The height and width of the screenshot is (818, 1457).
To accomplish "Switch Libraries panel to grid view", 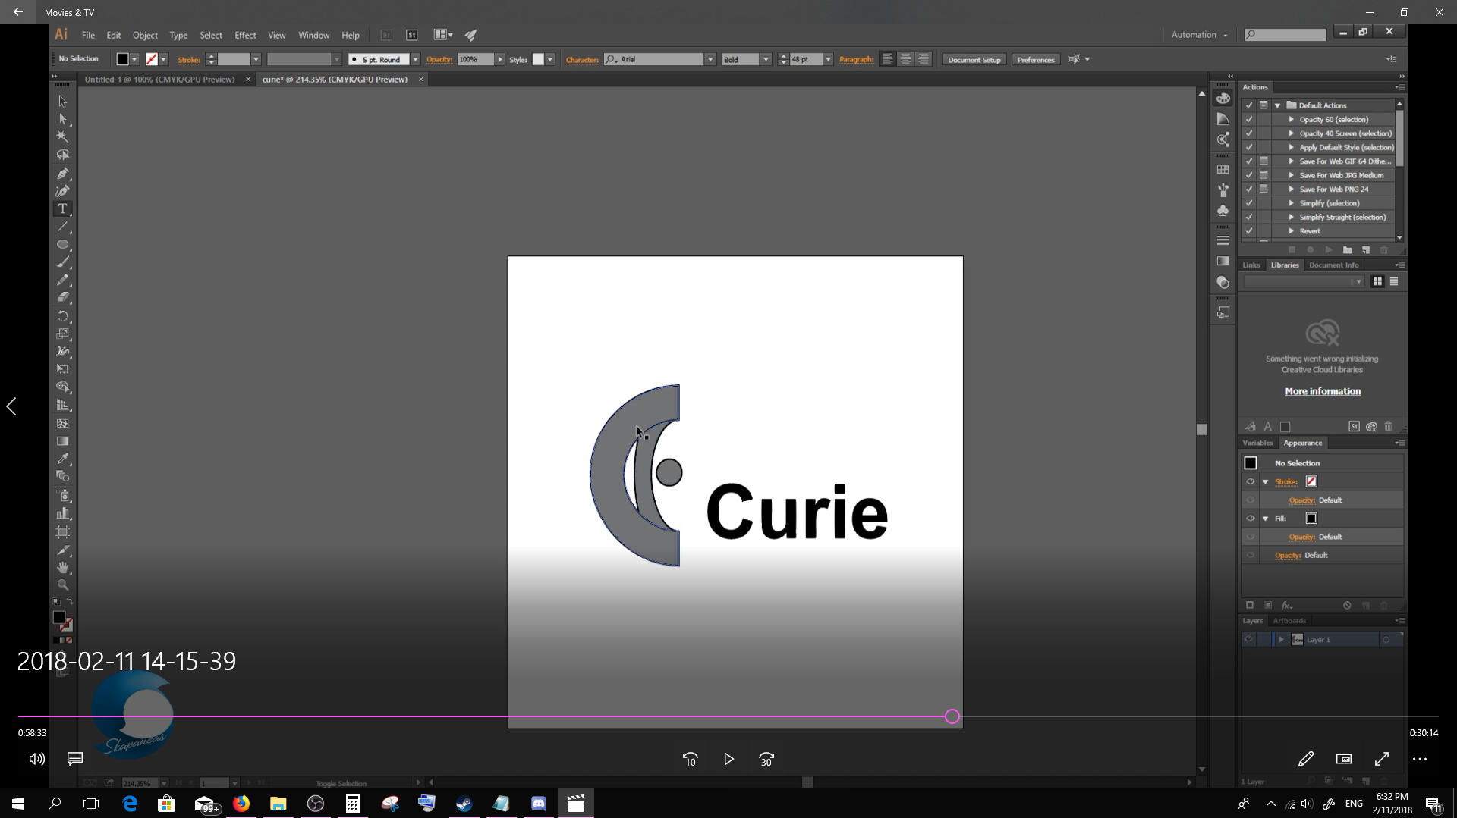I will tap(1377, 281).
